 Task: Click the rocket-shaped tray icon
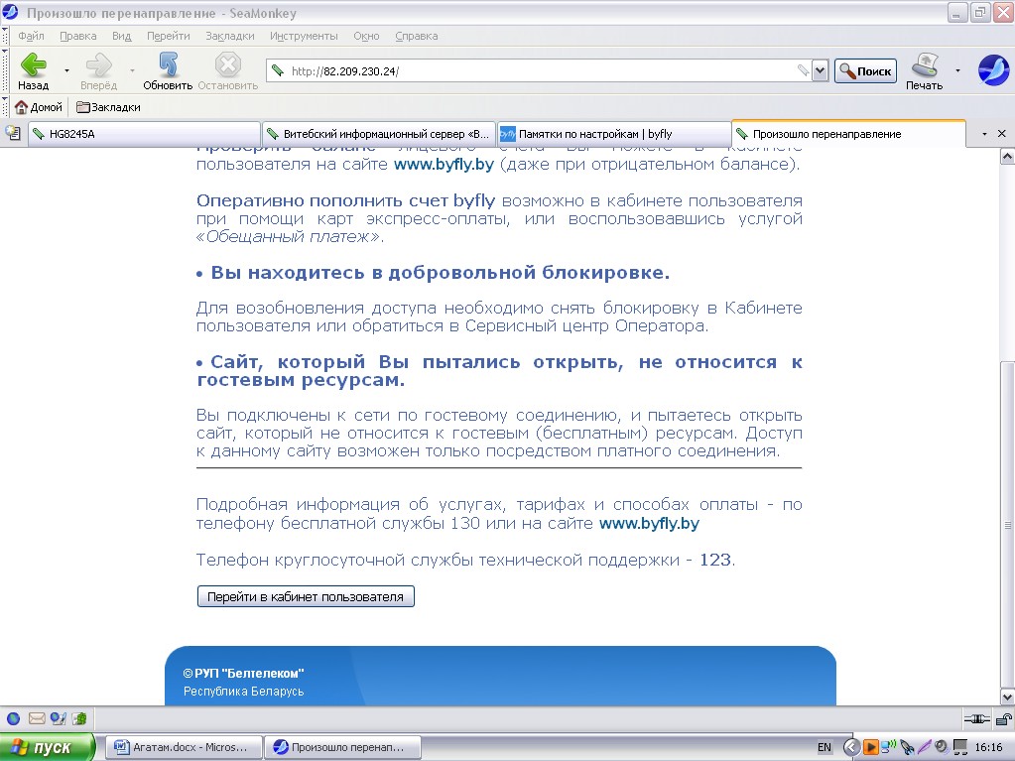(908, 748)
